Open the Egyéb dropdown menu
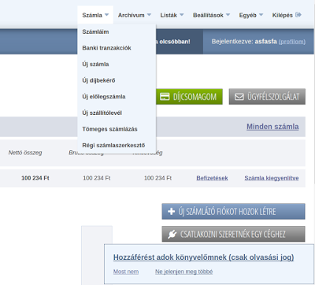Image resolution: width=315 pixels, height=285 pixels. pos(251,15)
